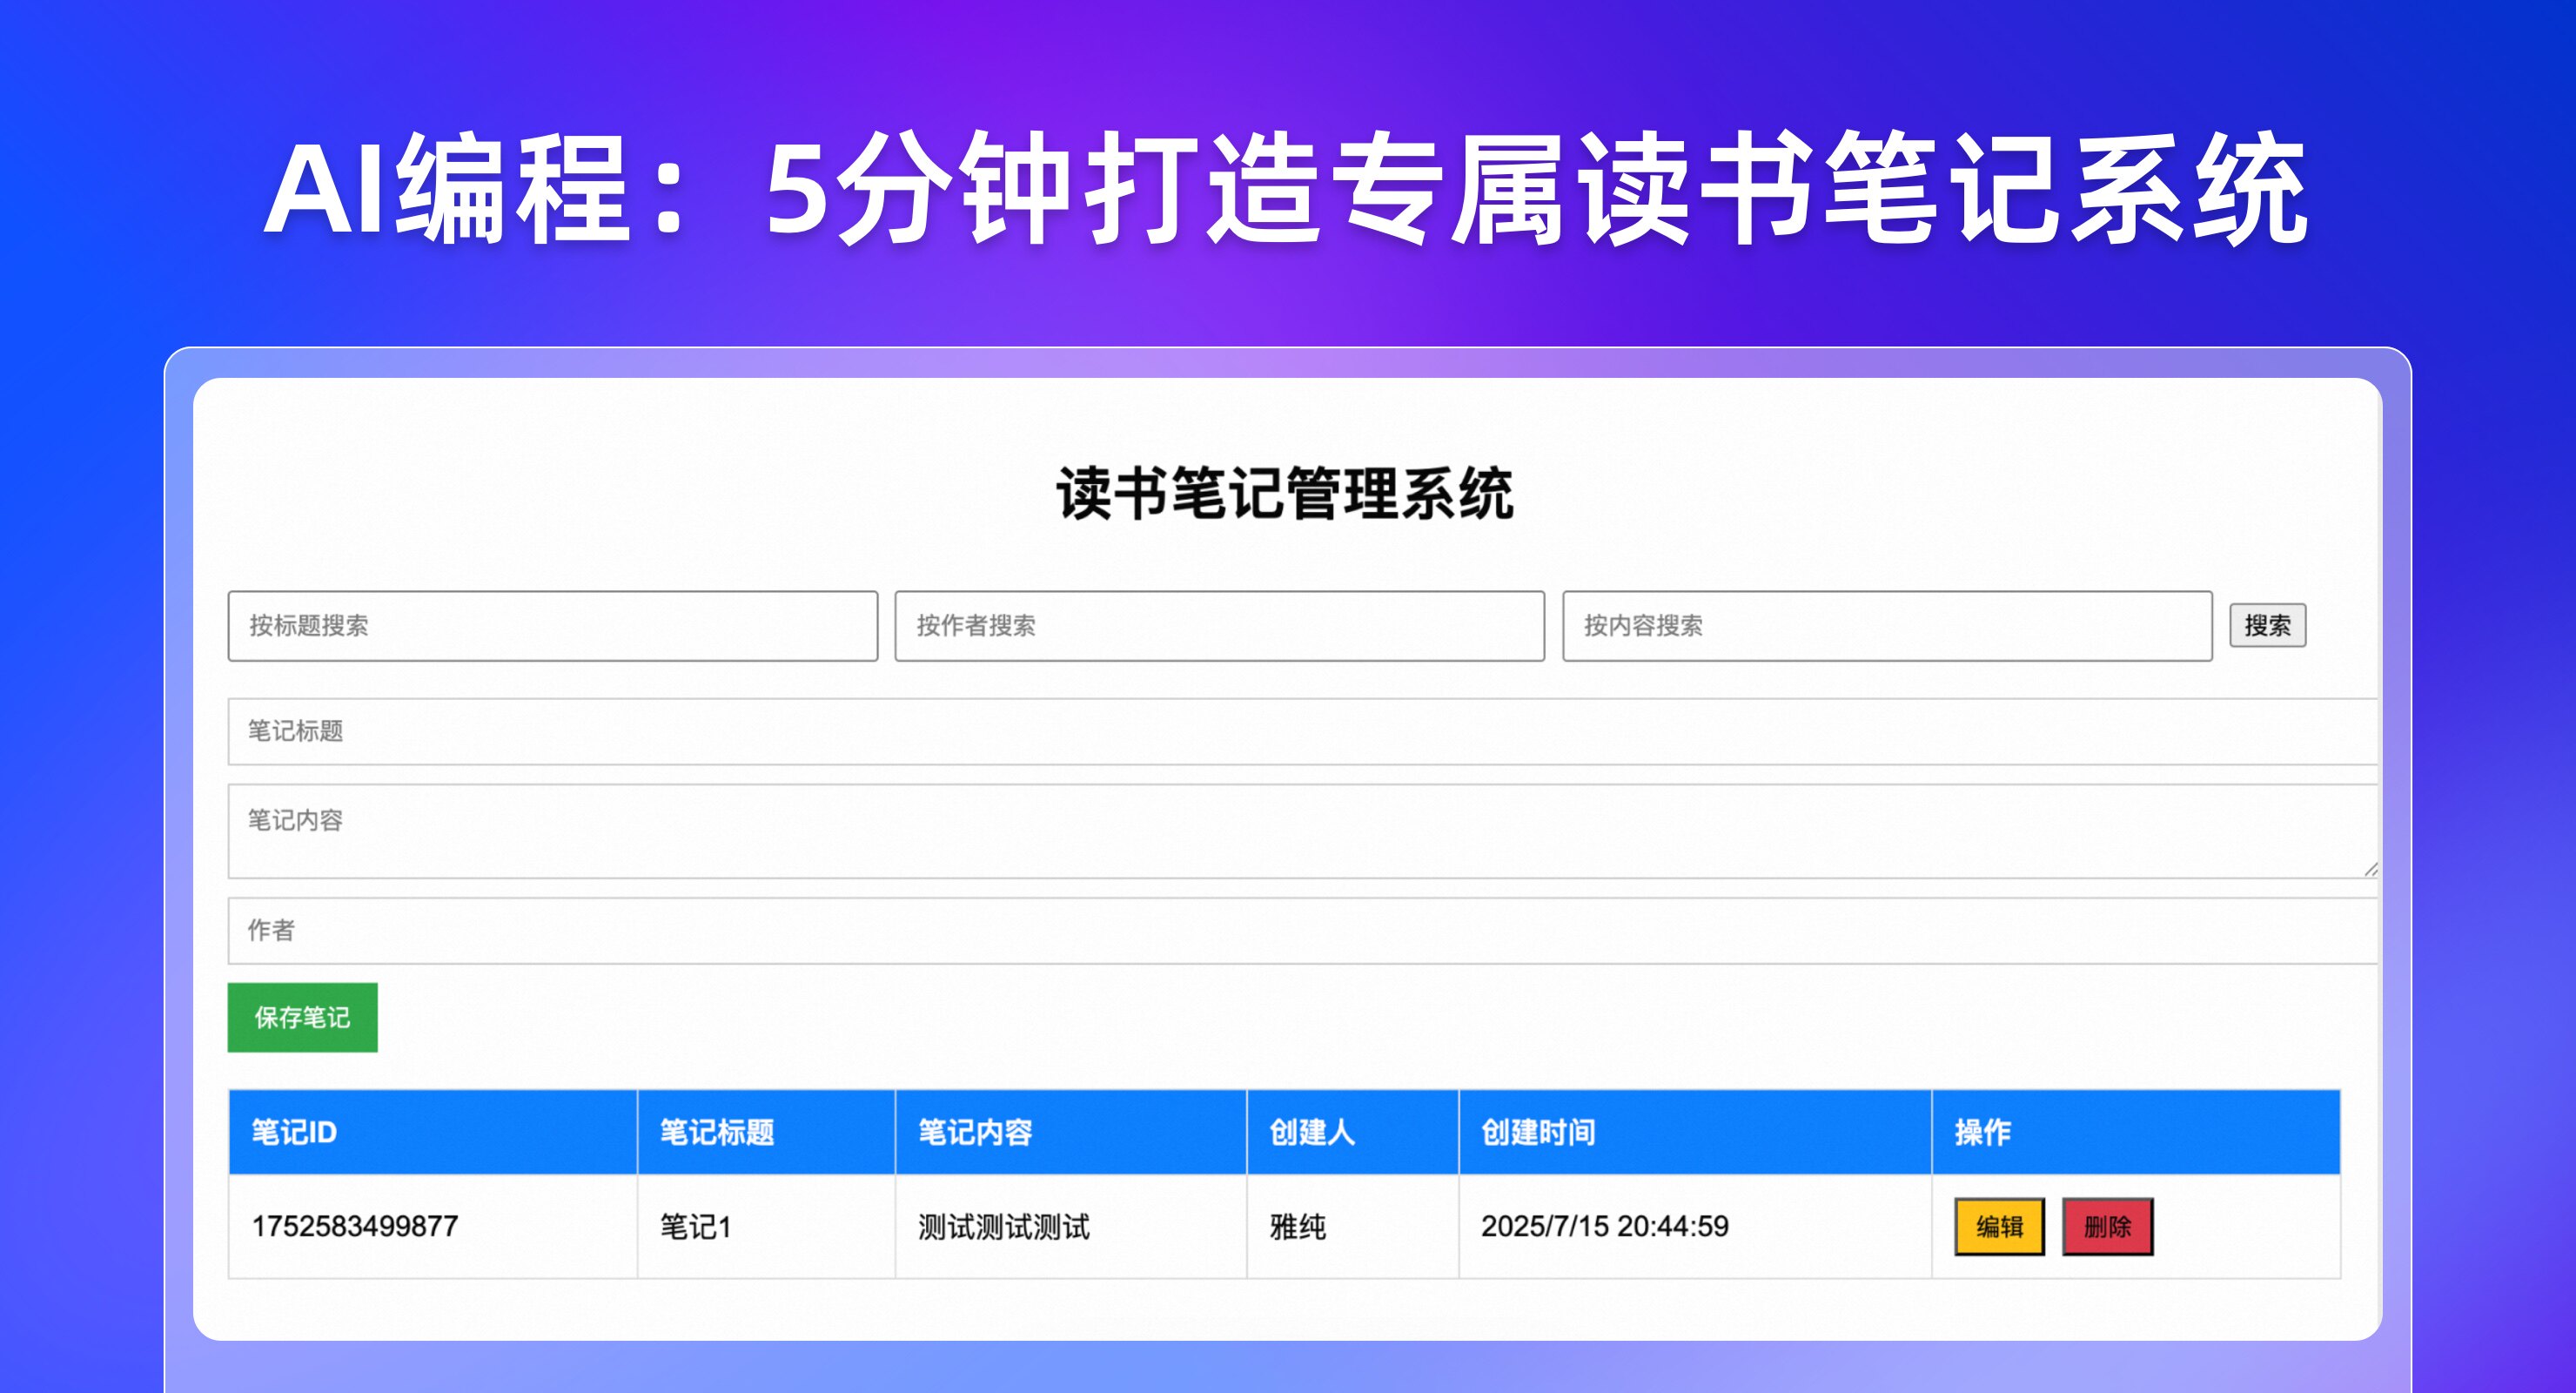The image size is (2576, 1393).
Task: Click the 按作者搜索 search field
Action: click(1218, 625)
